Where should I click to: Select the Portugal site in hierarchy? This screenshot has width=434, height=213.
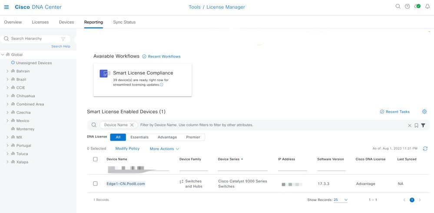click(x=23, y=146)
